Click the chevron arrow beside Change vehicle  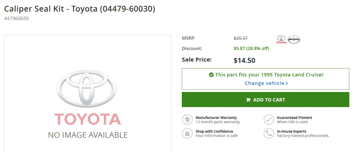point(287,83)
